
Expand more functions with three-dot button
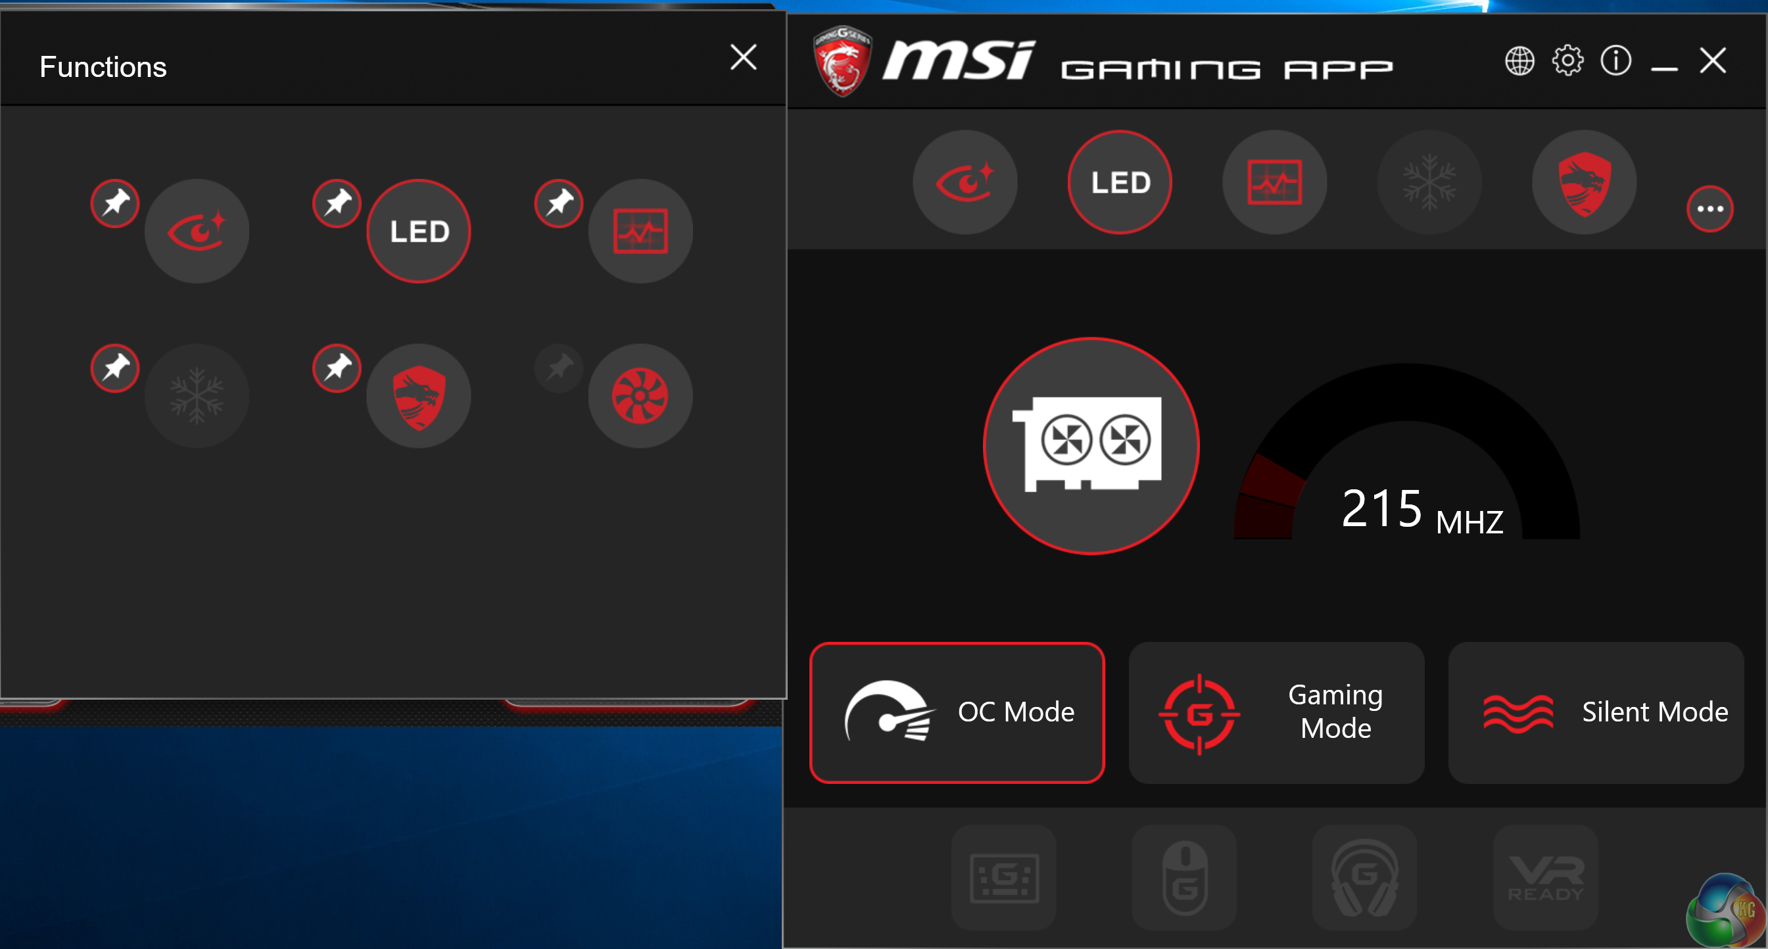(x=1709, y=209)
